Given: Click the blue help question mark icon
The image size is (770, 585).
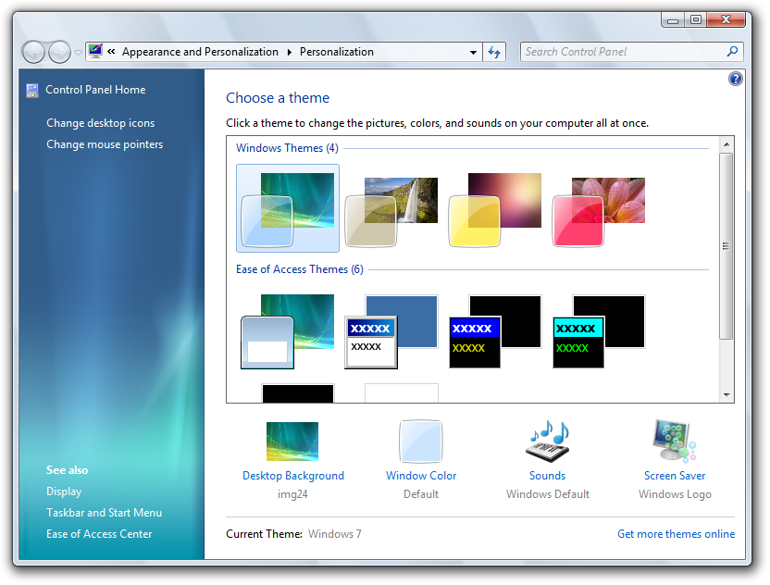Looking at the screenshot, I should click(736, 80).
